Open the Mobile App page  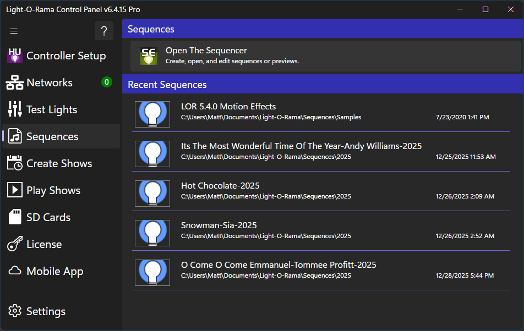(55, 271)
